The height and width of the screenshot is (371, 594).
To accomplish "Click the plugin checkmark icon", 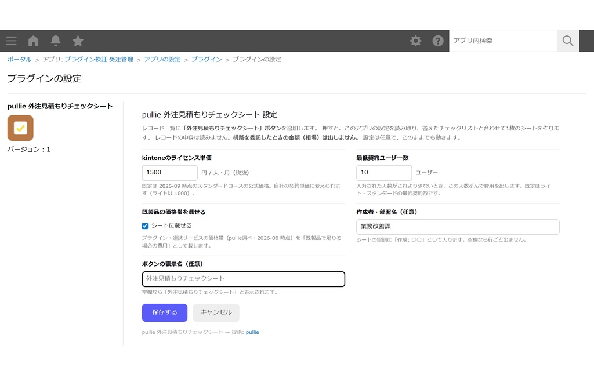I will click(x=20, y=128).
